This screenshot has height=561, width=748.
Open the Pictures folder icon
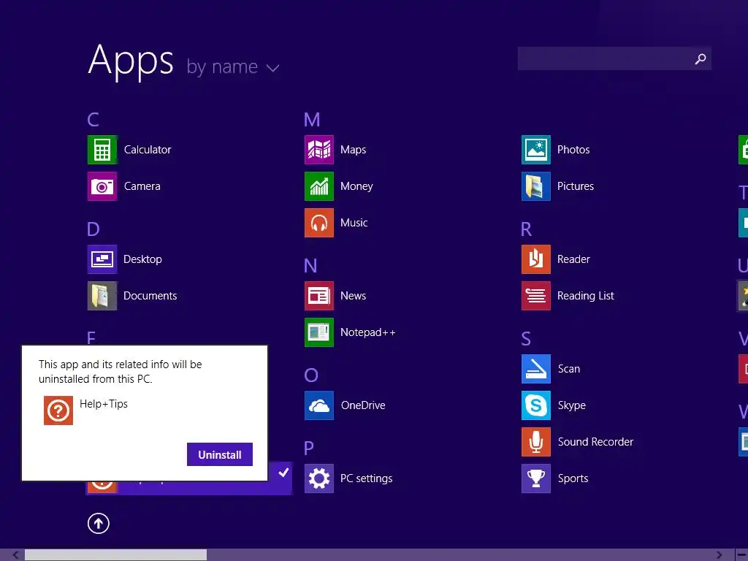click(535, 186)
